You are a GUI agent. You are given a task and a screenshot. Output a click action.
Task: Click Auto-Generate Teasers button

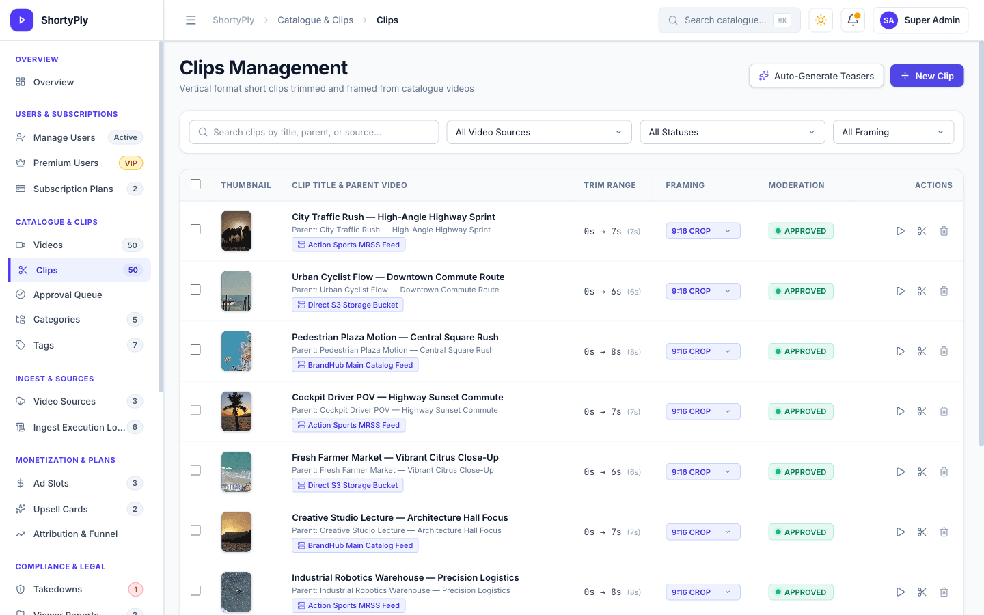click(x=817, y=76)
